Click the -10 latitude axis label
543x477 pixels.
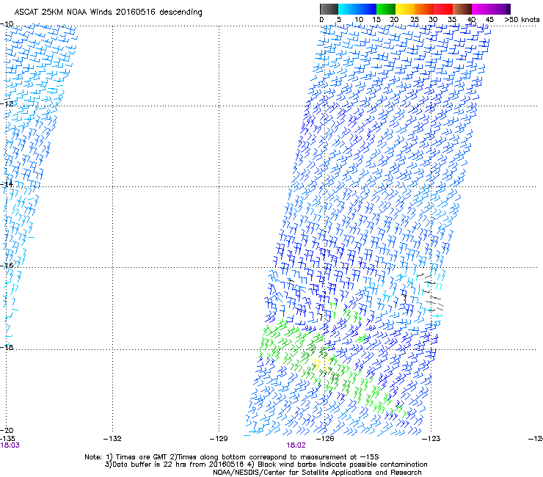(7, 23)
